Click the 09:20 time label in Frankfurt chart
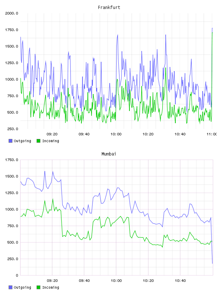The width and height of the screenshot is (218, 293). (52, 134)
